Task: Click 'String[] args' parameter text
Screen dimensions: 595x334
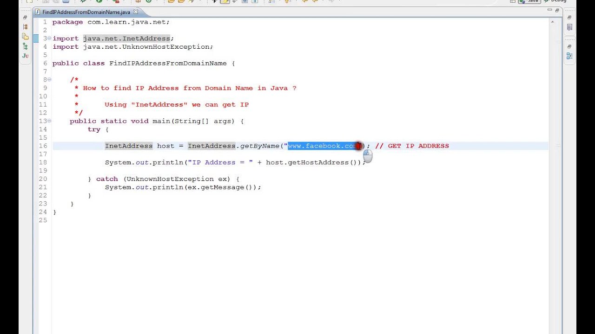Action: (204, 121)
